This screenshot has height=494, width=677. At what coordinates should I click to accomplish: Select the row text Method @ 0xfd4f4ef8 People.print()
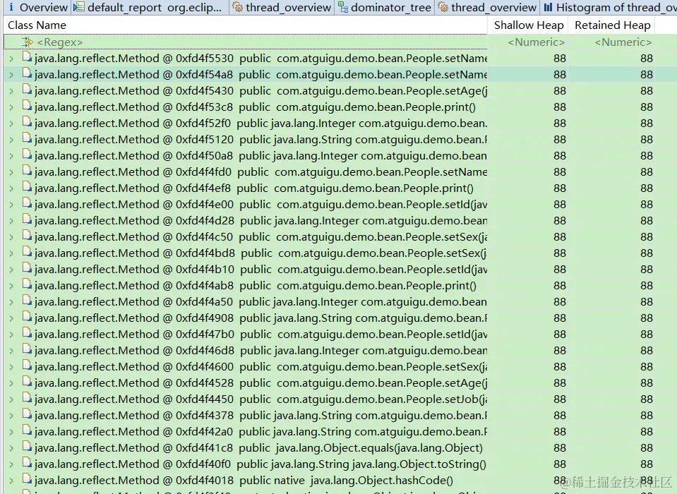coord(254,188)
